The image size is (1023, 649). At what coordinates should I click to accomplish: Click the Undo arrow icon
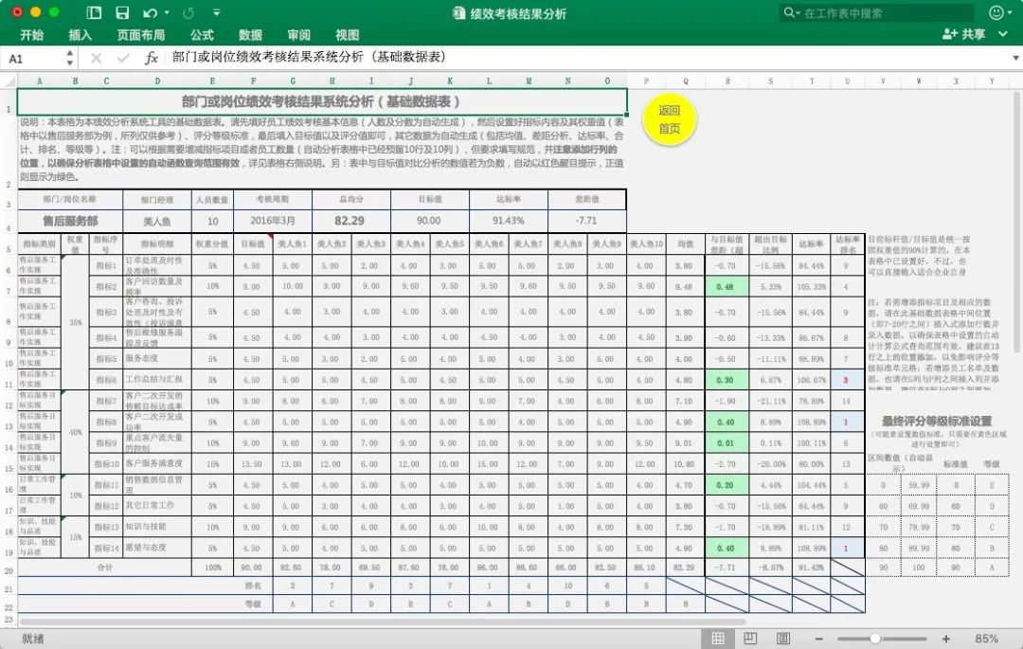(149, 13)
